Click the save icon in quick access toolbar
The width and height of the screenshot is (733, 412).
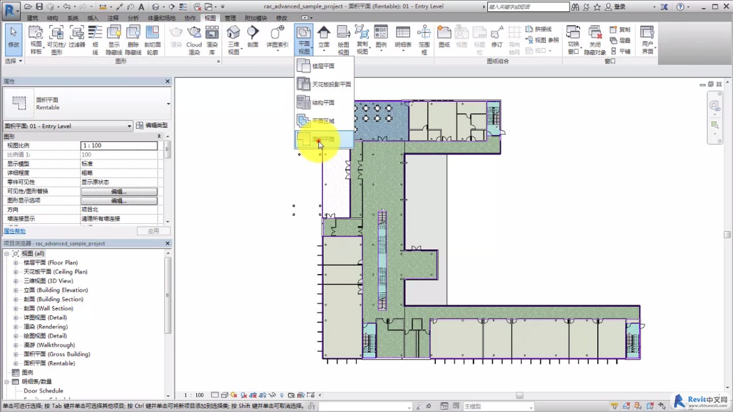40,7
